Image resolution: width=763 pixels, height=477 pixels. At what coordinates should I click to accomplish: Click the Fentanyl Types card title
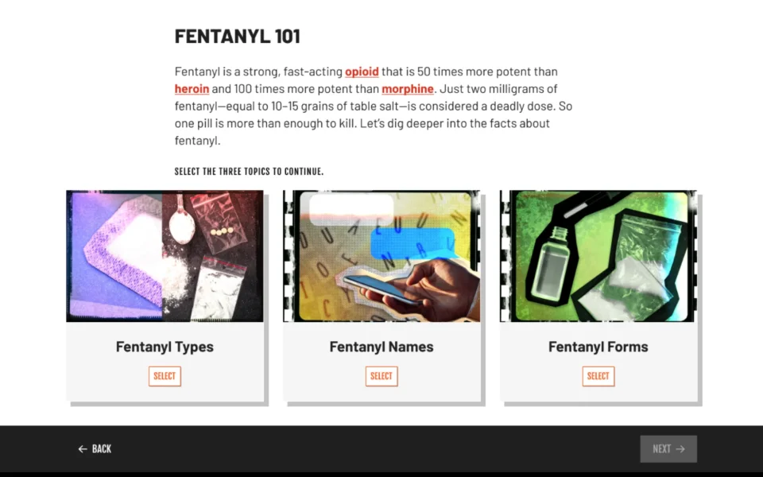pos(165,347)
